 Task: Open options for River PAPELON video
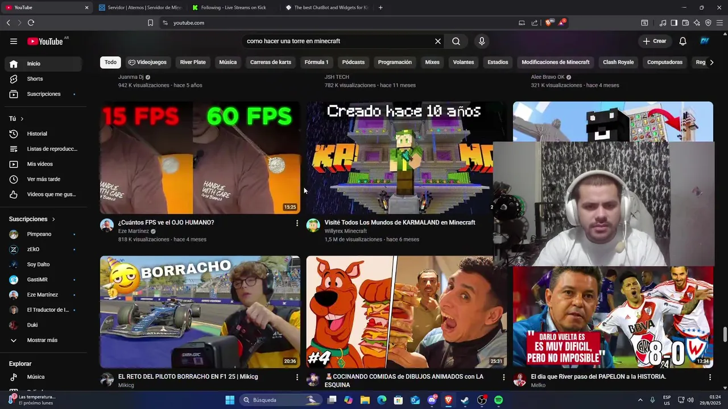click(710, 377)
